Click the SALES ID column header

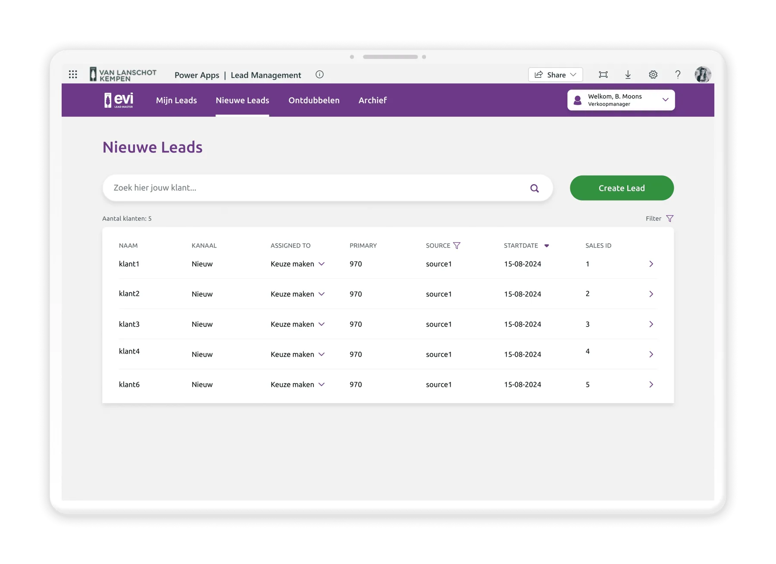[x=598, y=245]
